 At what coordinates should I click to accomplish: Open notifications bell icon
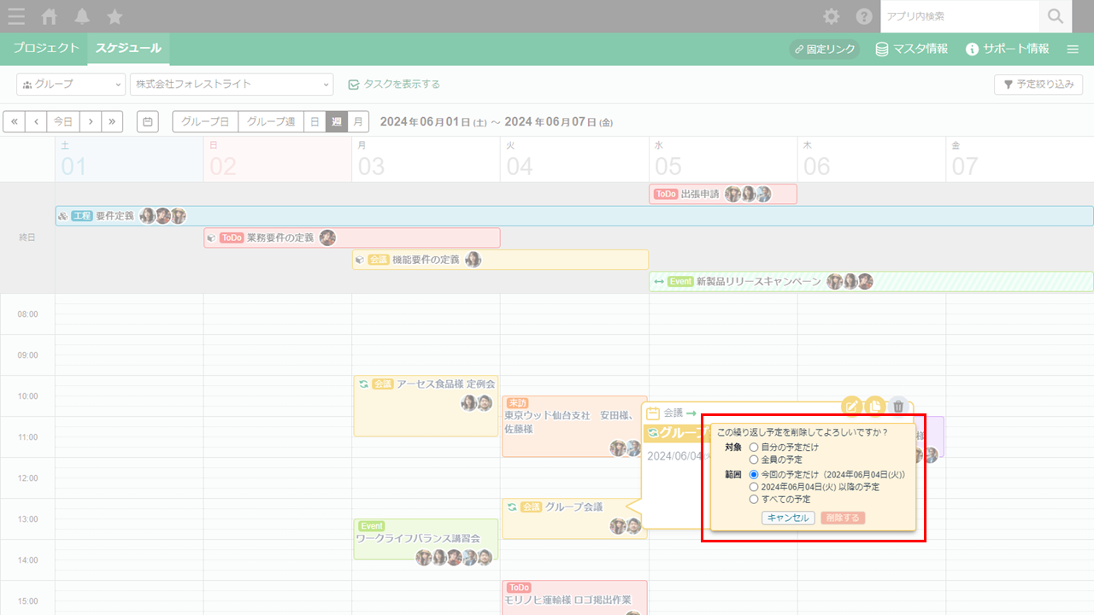tap(82, 16)
